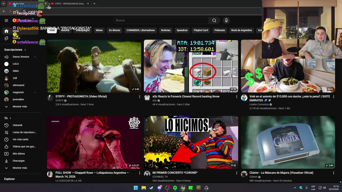Open Luisito Comunica channel avatar
Image resolution: width=342 pixels, height=192 pixels.
click(244, 98)
